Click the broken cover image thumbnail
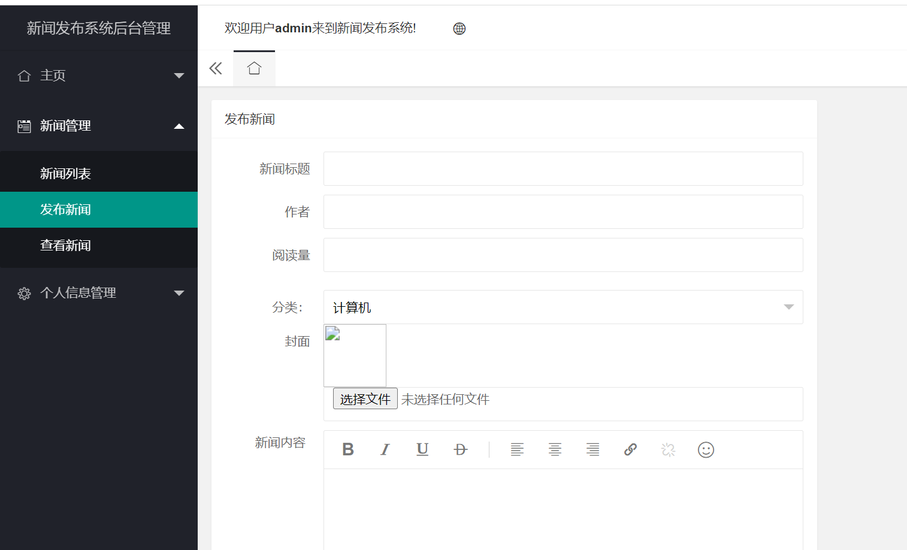Screen dimensions: 907x550 coord(355,355)
